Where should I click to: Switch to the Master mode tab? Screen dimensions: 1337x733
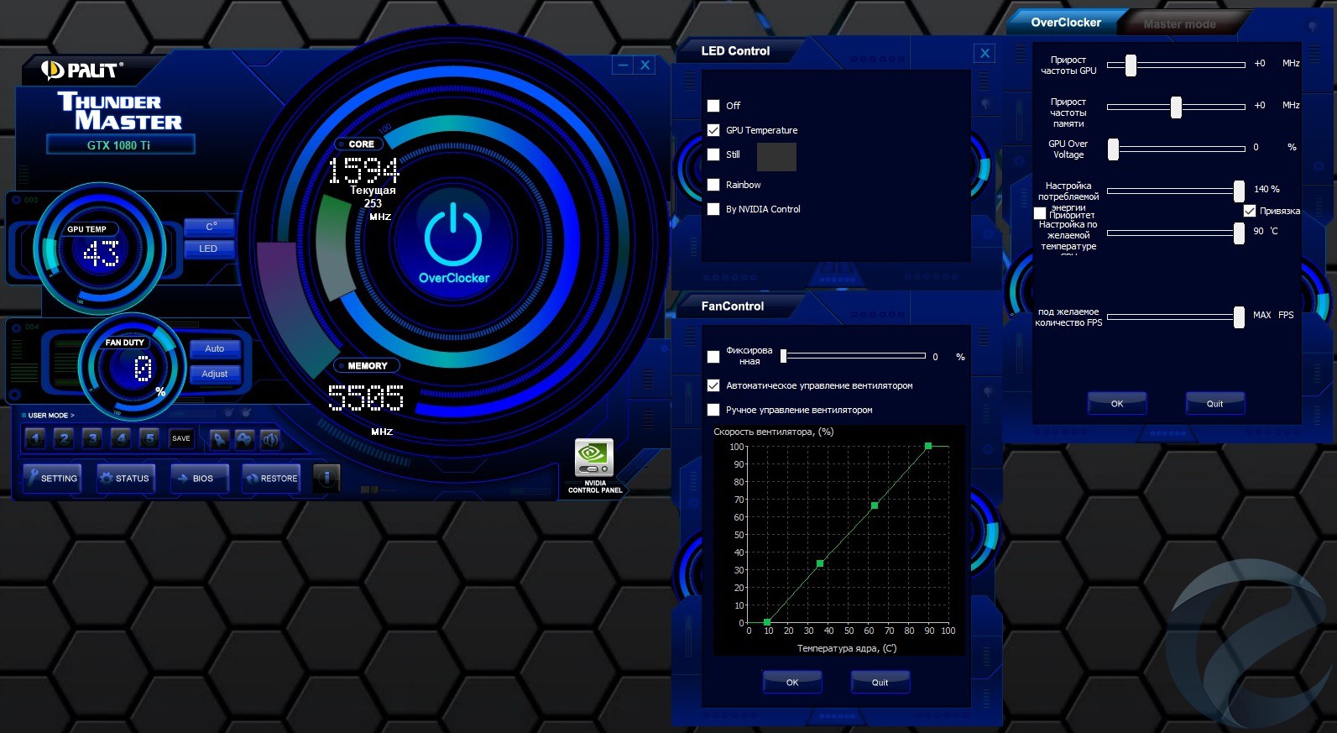[x=1179, y=24]
